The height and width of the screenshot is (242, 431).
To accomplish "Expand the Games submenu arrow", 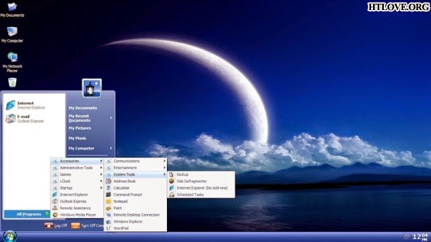I will pyautogui.click(x=101, y=175).
